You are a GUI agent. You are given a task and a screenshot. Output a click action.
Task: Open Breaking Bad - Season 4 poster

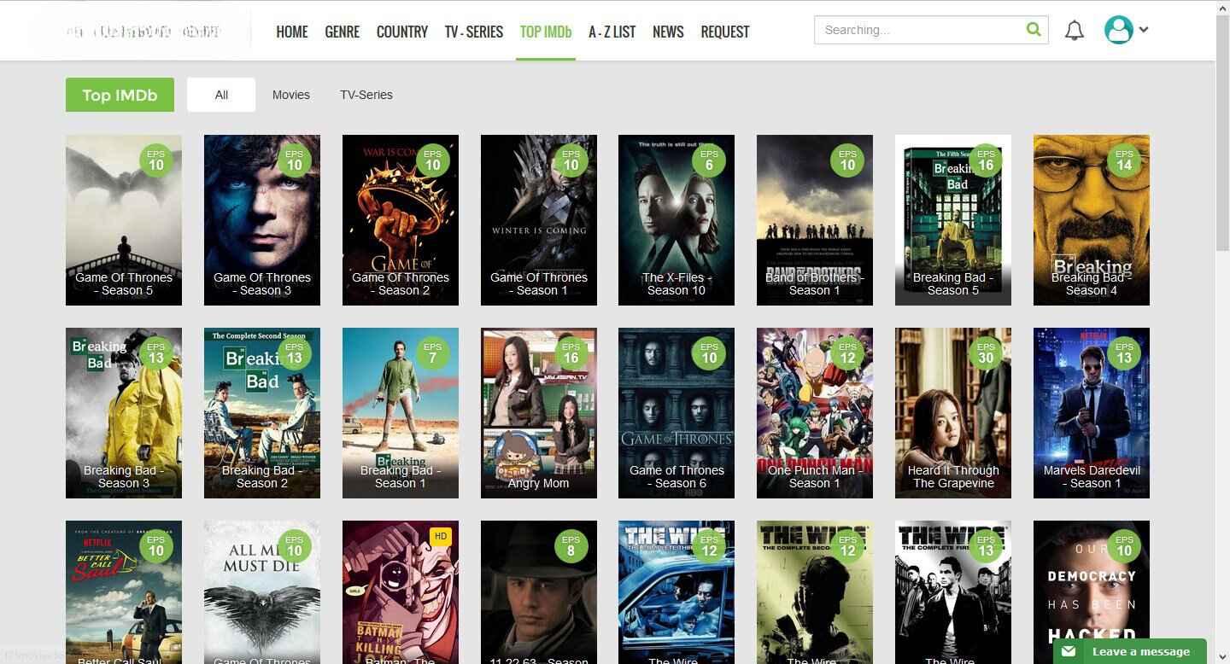(1092, 220)
